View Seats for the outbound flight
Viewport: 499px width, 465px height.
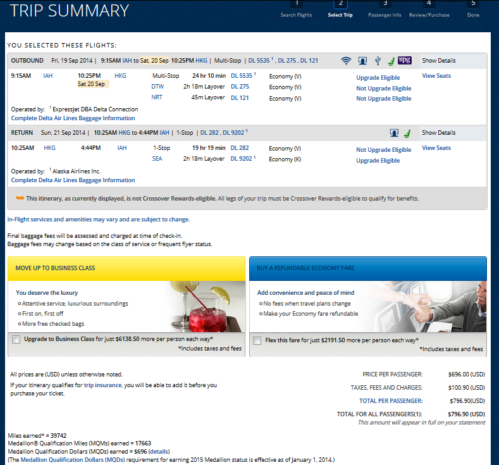tap(436, 76)
